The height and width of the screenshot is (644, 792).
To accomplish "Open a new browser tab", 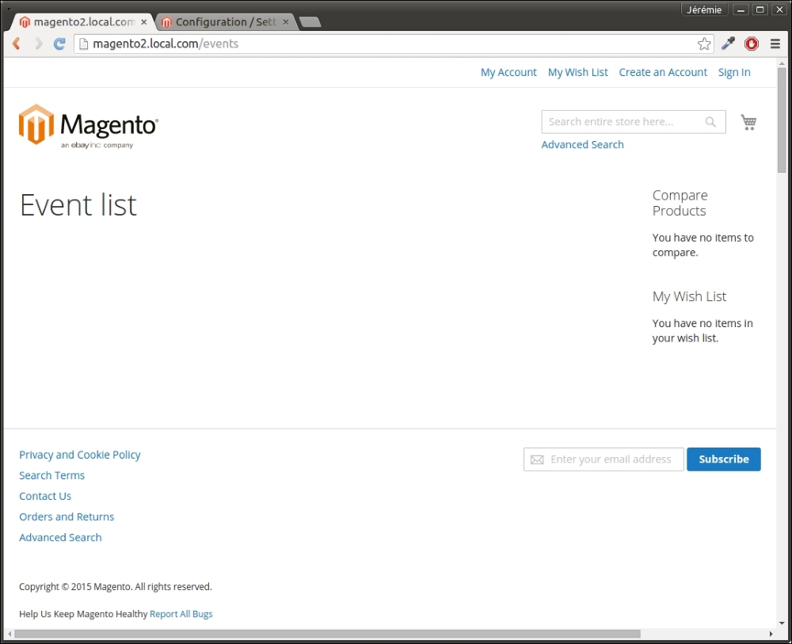I will 310,22.
